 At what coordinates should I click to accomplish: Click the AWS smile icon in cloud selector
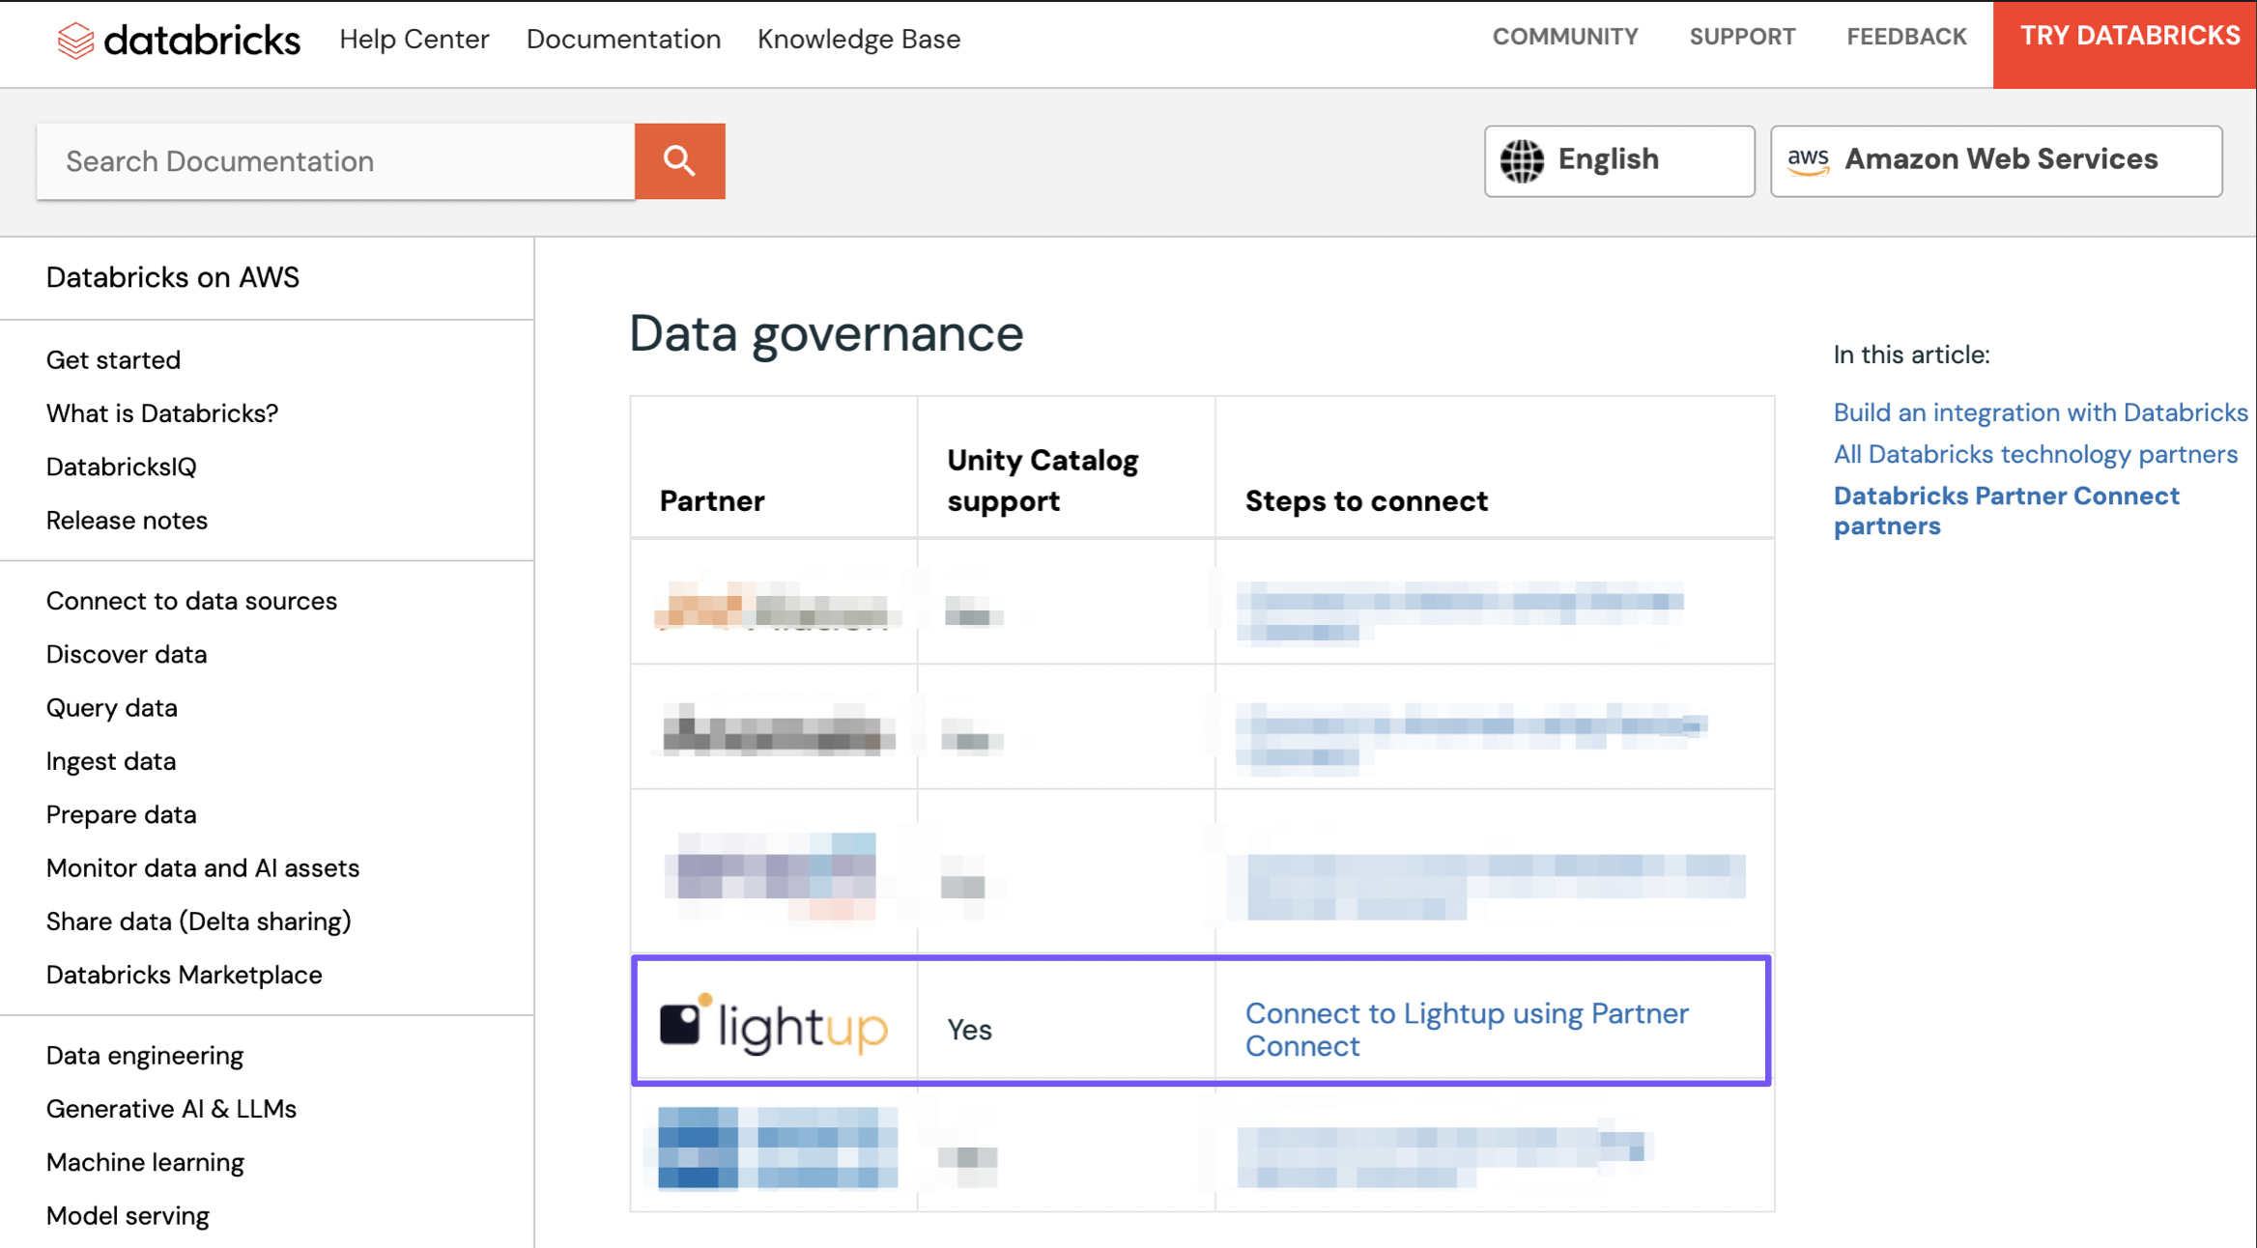[x=1809, y=159]
